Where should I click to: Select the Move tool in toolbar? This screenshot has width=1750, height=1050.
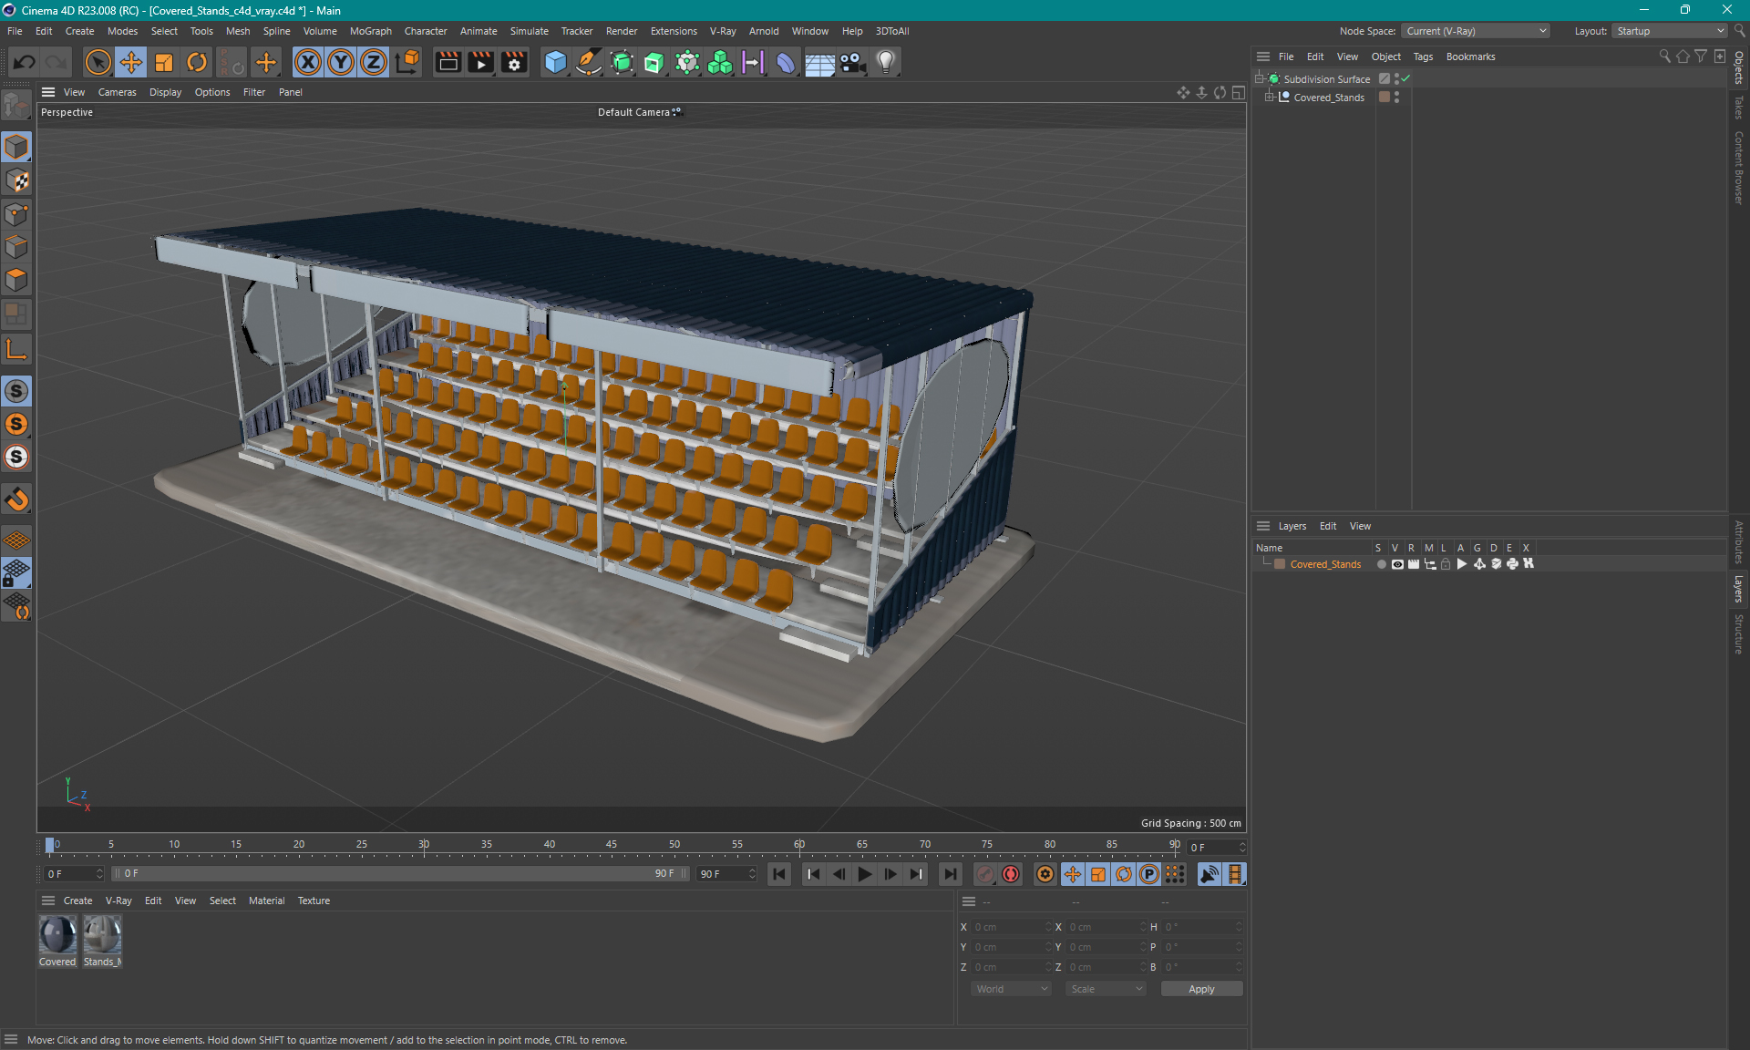(x=131, y=62)
